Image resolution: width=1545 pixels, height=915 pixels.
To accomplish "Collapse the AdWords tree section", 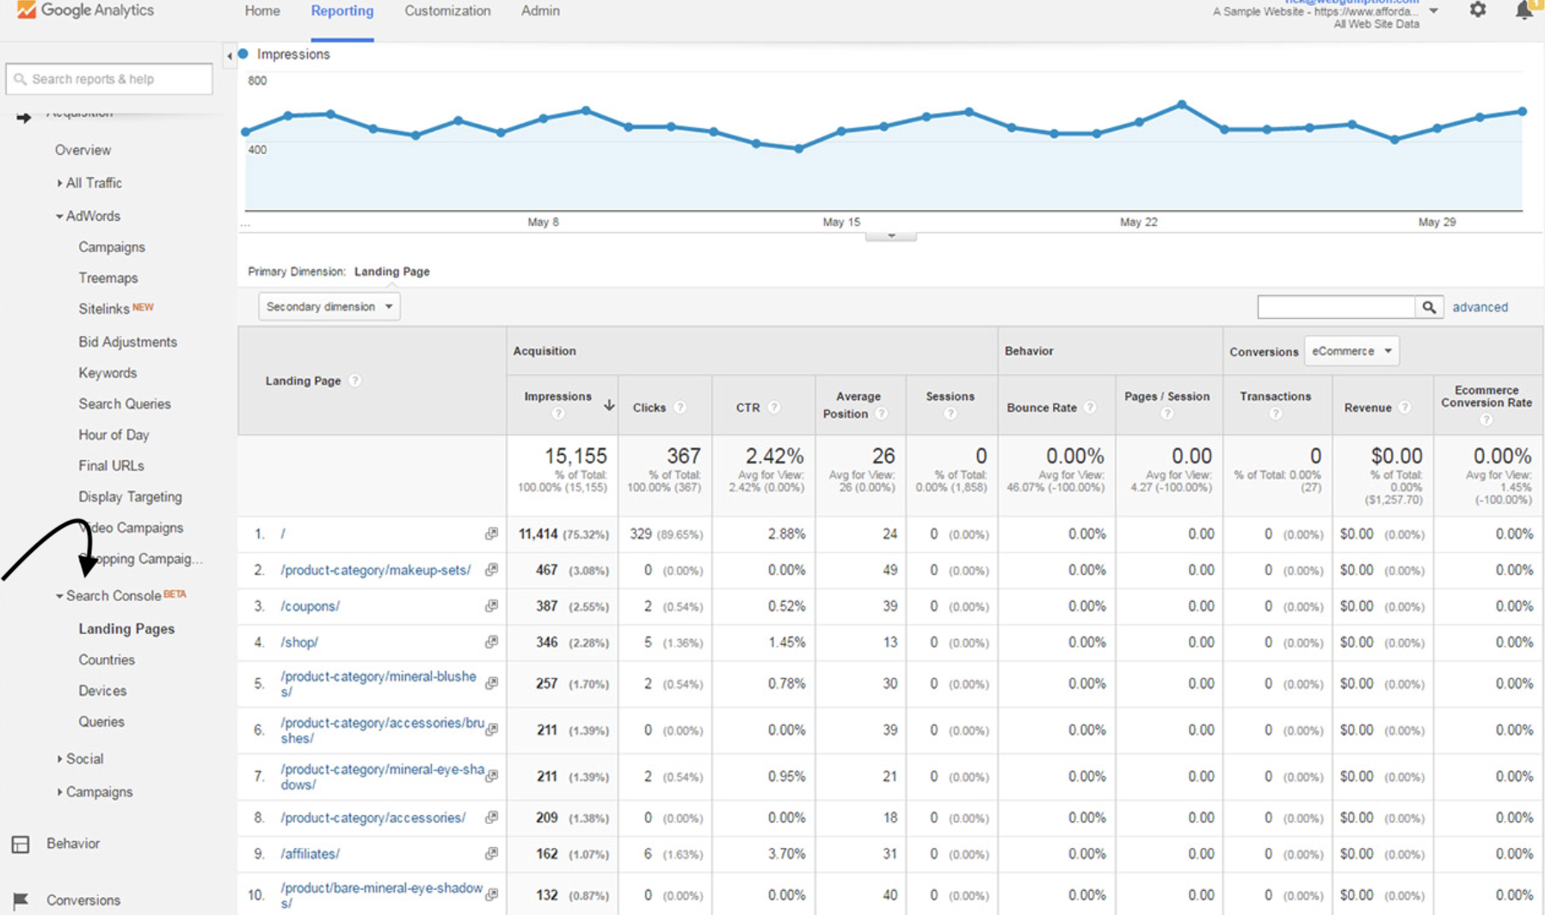I will pos(59,217).
